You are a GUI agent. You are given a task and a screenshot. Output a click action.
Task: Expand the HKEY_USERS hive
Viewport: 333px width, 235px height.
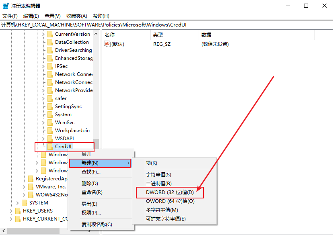(11, 211)
